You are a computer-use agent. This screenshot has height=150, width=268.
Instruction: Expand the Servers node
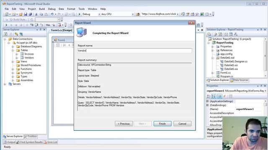(5, 84)
